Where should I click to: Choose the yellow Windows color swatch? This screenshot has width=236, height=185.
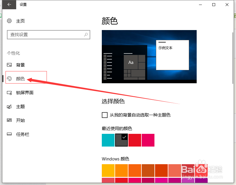coord(108,170)
